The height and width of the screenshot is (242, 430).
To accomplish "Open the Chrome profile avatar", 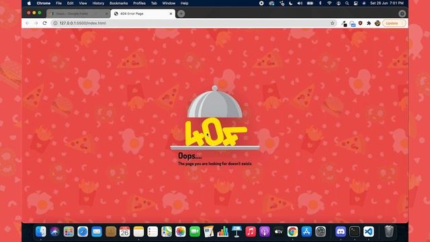I will click(x=378, y=24).
